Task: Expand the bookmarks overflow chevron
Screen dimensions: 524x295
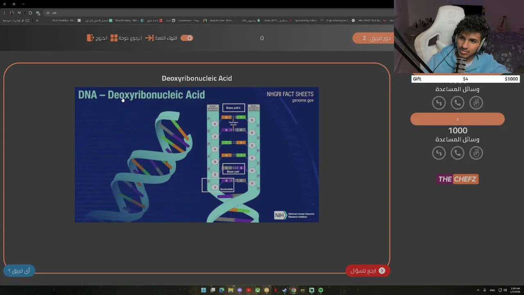Action: pos(37,20)
